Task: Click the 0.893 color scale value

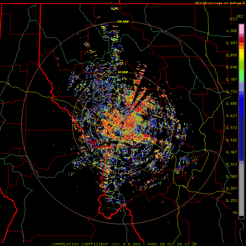Action: pos(232,55)
